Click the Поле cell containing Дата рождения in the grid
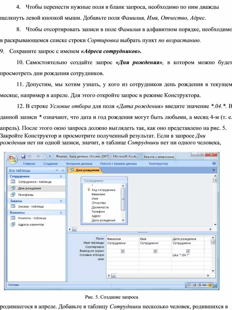232x310 pixels. coord(188,239)
